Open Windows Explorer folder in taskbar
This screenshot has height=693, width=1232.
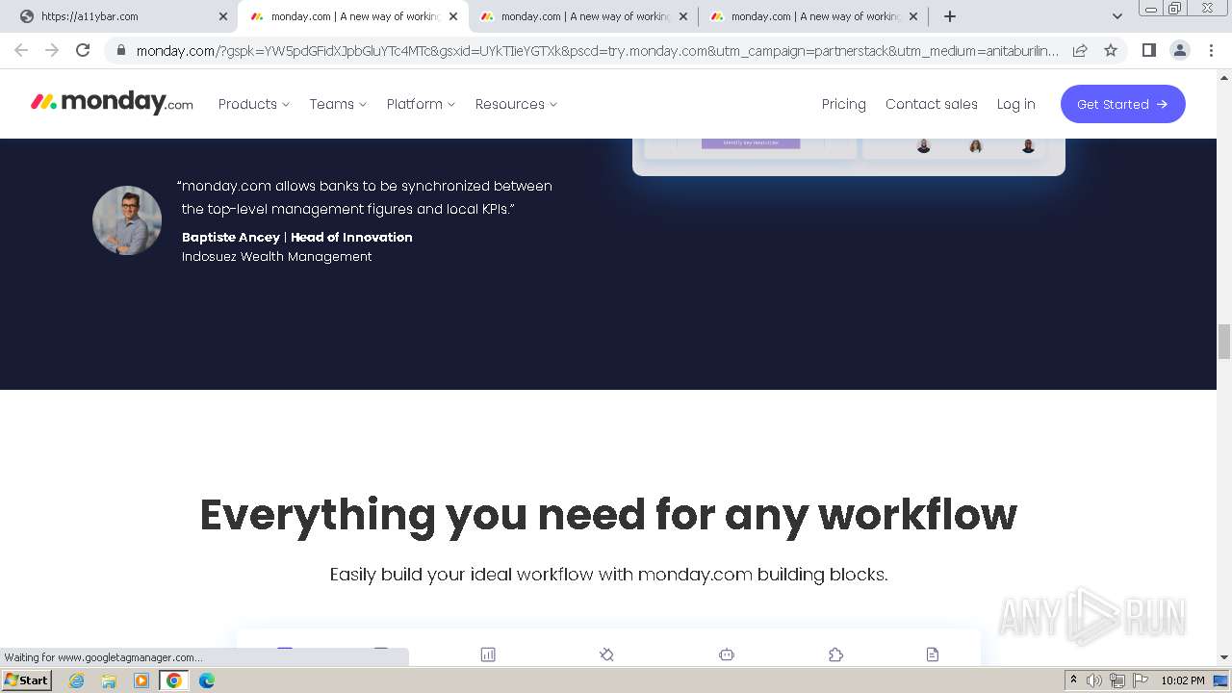pos(109,680)
